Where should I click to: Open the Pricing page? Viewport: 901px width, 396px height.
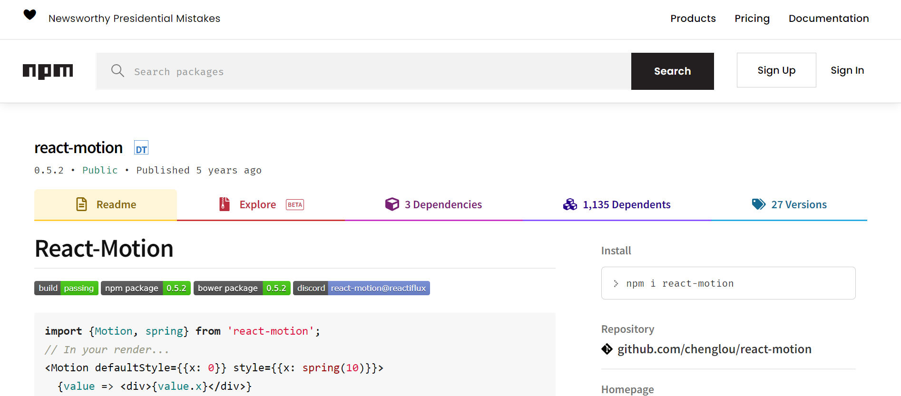coord(752,19)
